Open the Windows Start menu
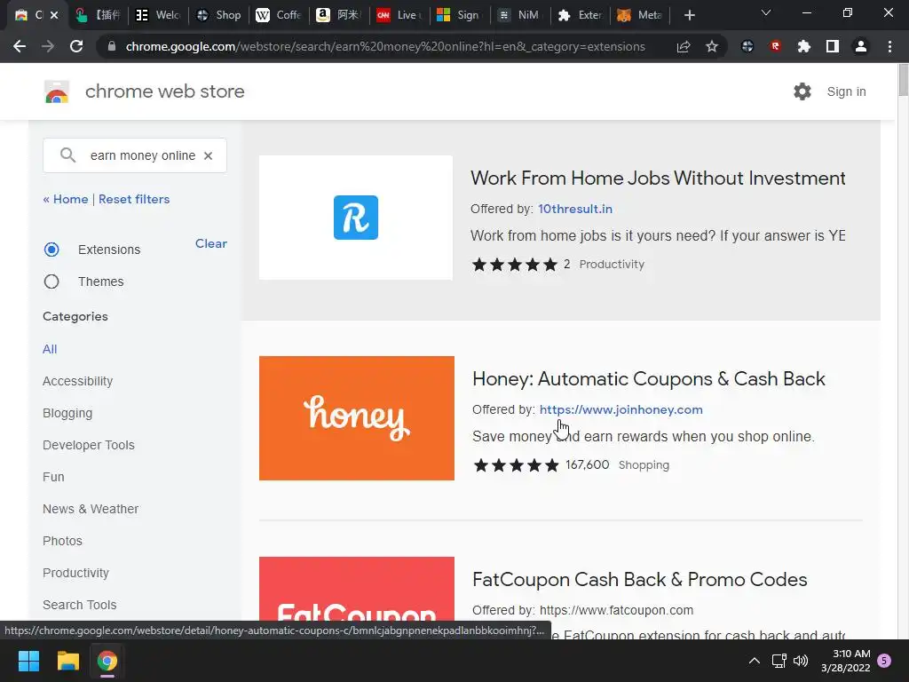This screenshot has width=909, height=682. [28, 661]
